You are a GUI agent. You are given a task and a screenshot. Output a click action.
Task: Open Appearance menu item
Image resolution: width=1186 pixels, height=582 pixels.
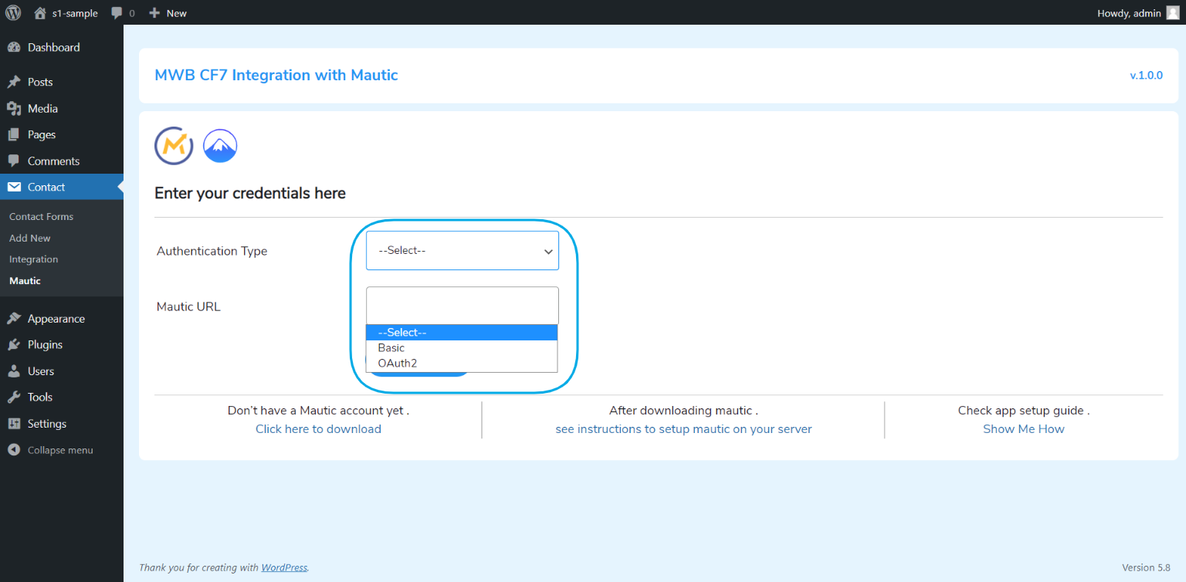(x=62, y=318)
